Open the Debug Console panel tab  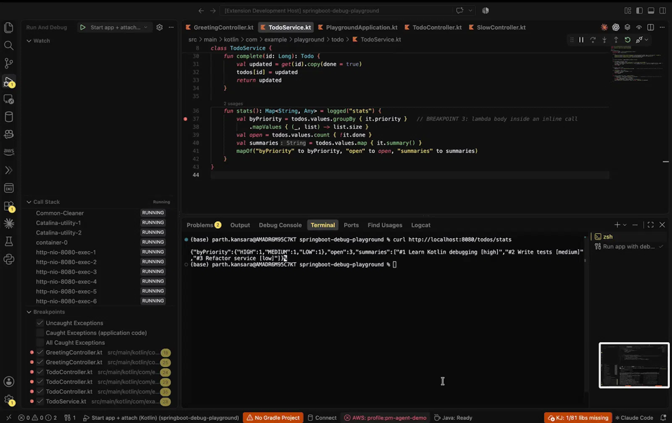pyautogui.click(x=280, y=225)
